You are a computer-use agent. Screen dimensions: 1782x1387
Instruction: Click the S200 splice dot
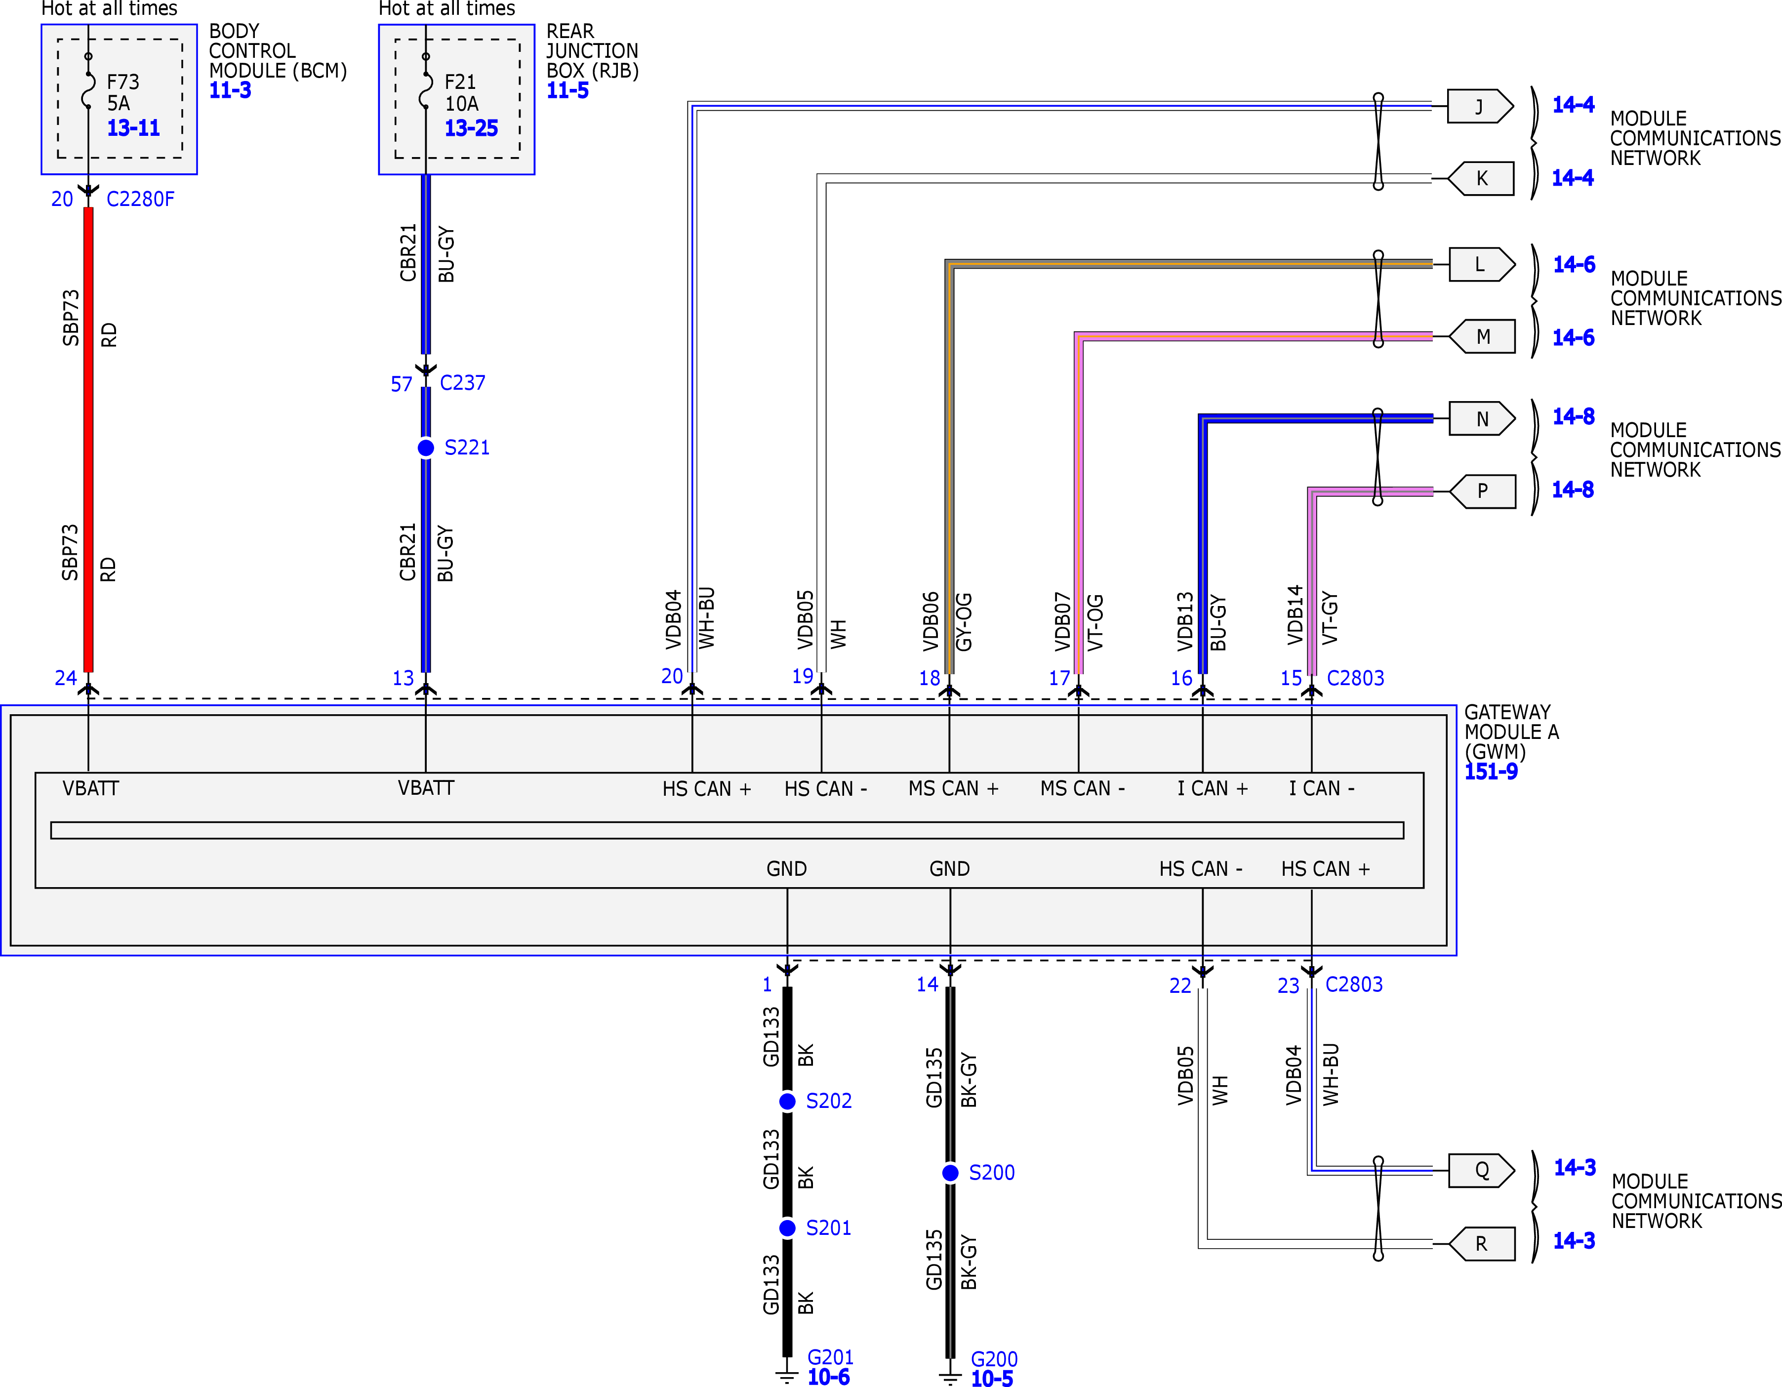click(x=951, y=1173)
